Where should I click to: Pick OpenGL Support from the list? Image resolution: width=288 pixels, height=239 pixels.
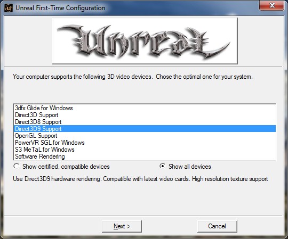(x=145, y=136)
